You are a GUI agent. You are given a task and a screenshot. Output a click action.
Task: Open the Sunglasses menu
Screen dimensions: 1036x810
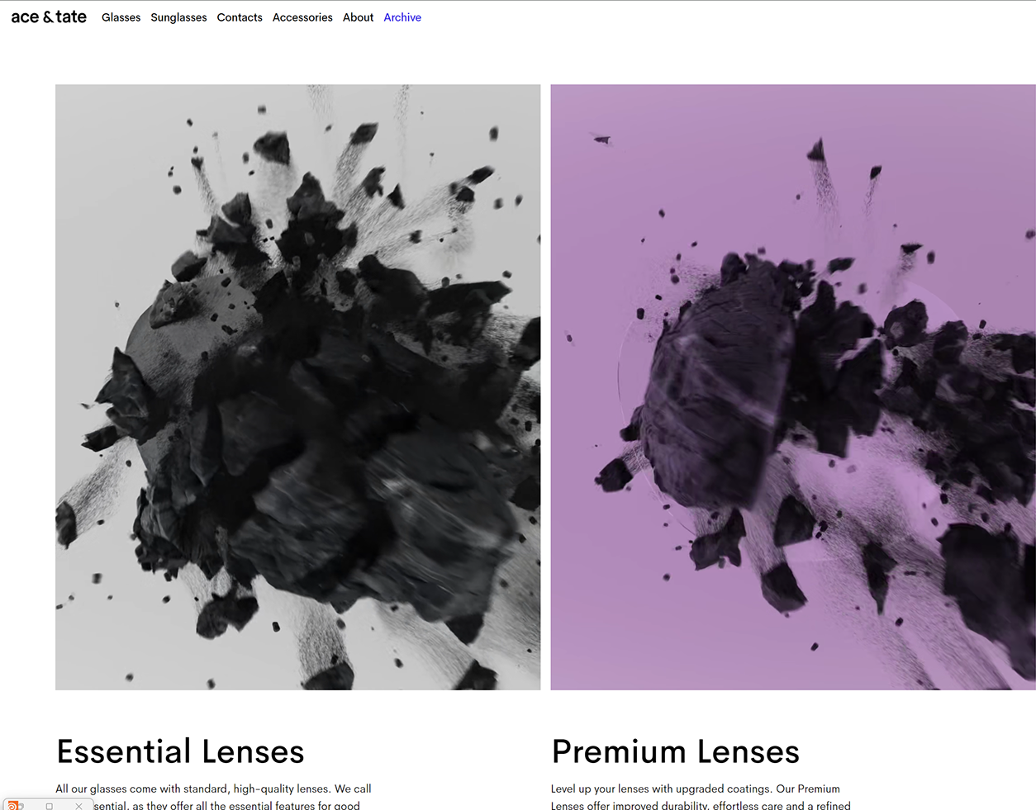178,17
